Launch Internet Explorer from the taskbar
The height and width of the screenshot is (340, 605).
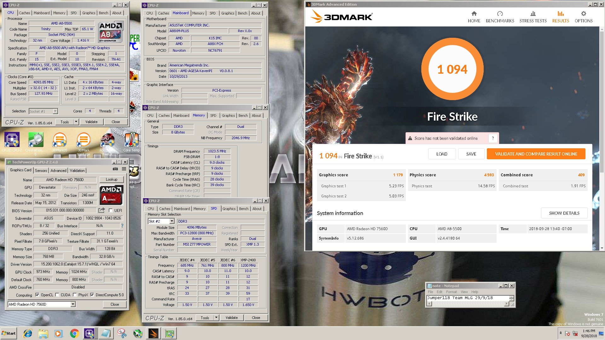(28, 333)
